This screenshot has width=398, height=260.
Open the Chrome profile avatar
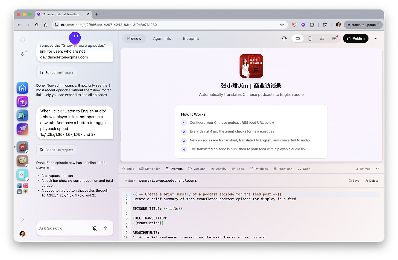coord(338,25)
